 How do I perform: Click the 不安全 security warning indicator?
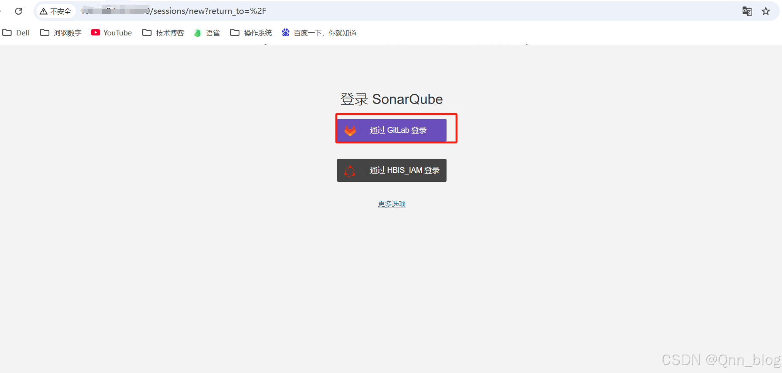(x=55, y=11)
